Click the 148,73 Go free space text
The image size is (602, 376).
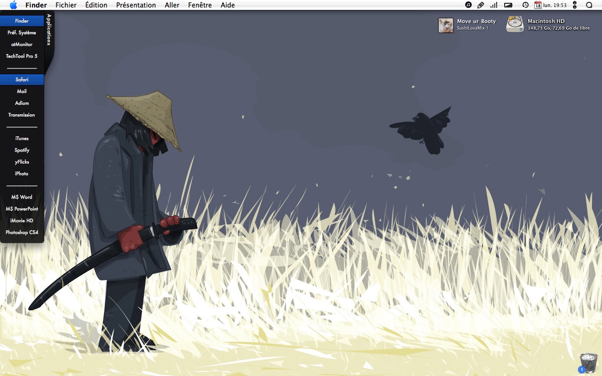pyautogui.click(x=559, y=28)
